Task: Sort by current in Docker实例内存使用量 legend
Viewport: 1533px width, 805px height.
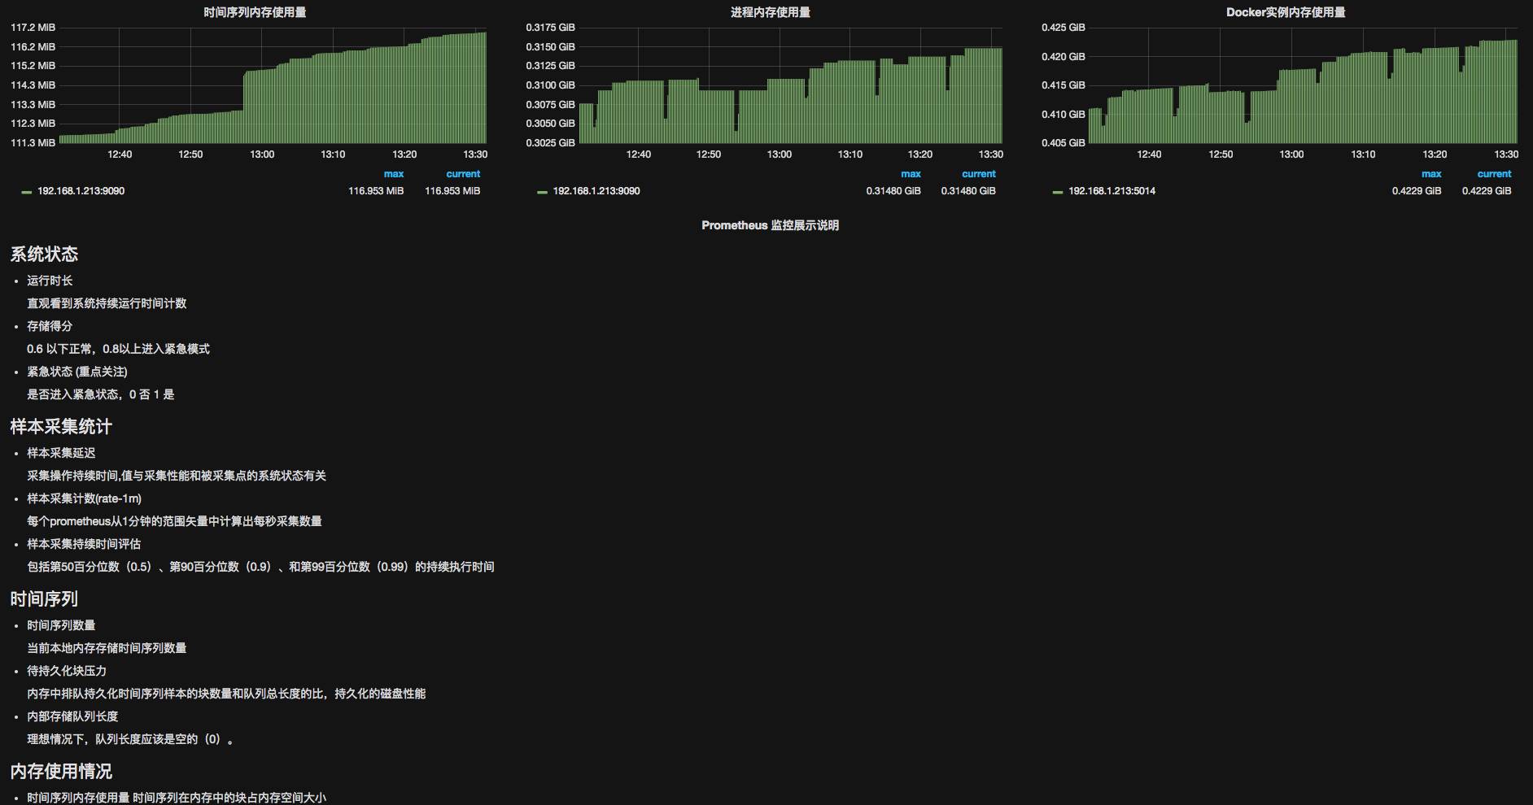Action: tap(1495, 174)
